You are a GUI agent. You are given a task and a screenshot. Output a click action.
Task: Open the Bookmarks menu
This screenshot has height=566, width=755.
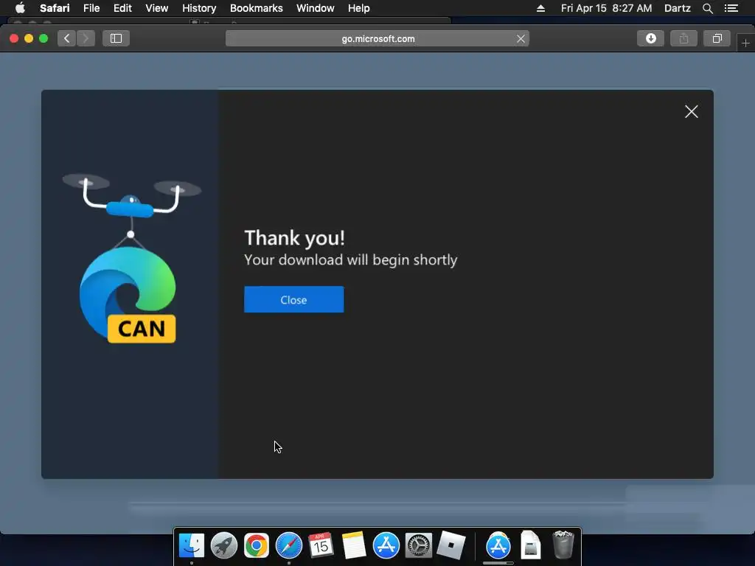coord(256,8)
